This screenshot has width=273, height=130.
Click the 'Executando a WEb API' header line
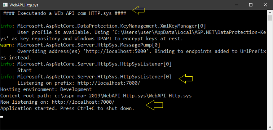tap(65, 13)
